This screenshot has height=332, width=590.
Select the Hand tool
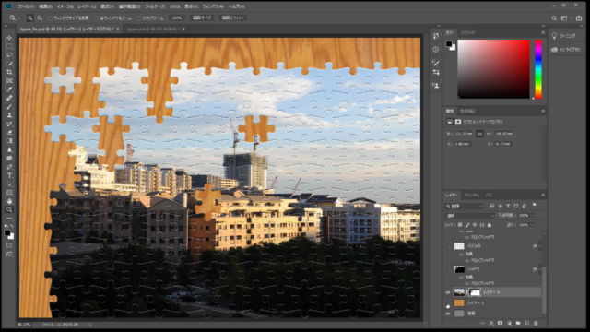(9, 201)
